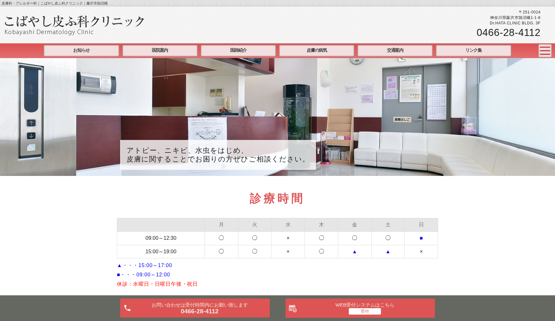The image size is (555, 321).
Task: Click the ▲ mark under 土 afternoon
Action: (x=388, y=252)
